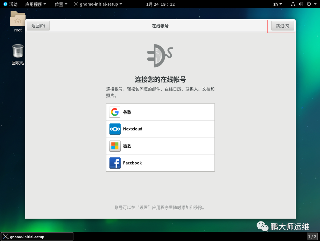Viewport: 320px width, 241px height.
Task: Expand the system menu arrow
Action: click(x=315, y=4)
